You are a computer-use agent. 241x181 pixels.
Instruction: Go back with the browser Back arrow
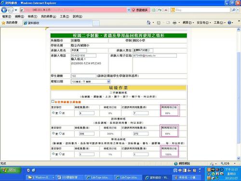4,10
